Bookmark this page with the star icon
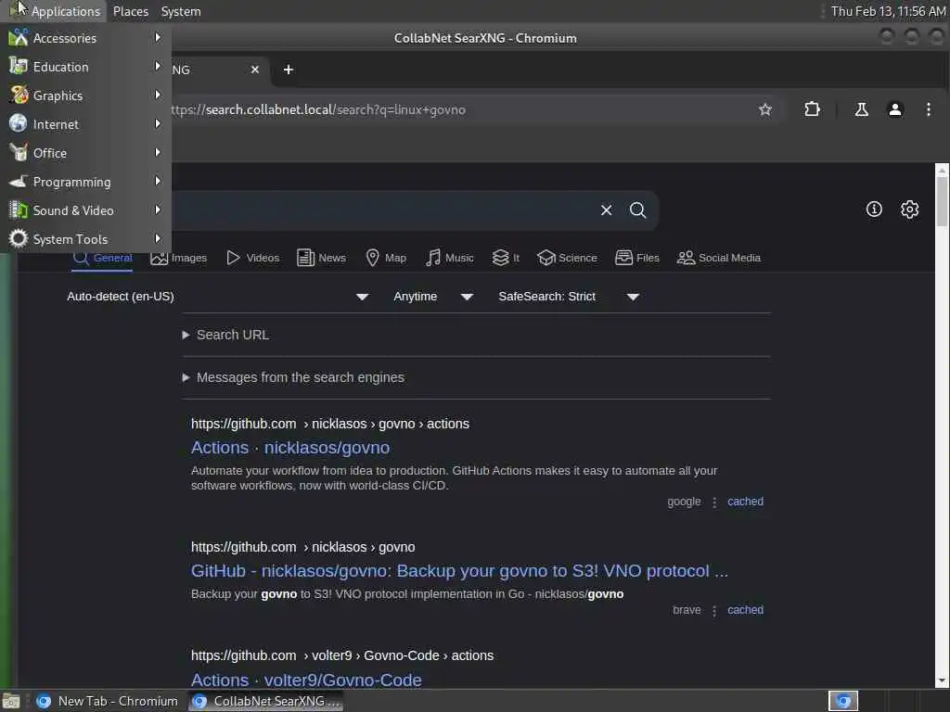This screenshot has height=712, width=950. coord(765,109)
